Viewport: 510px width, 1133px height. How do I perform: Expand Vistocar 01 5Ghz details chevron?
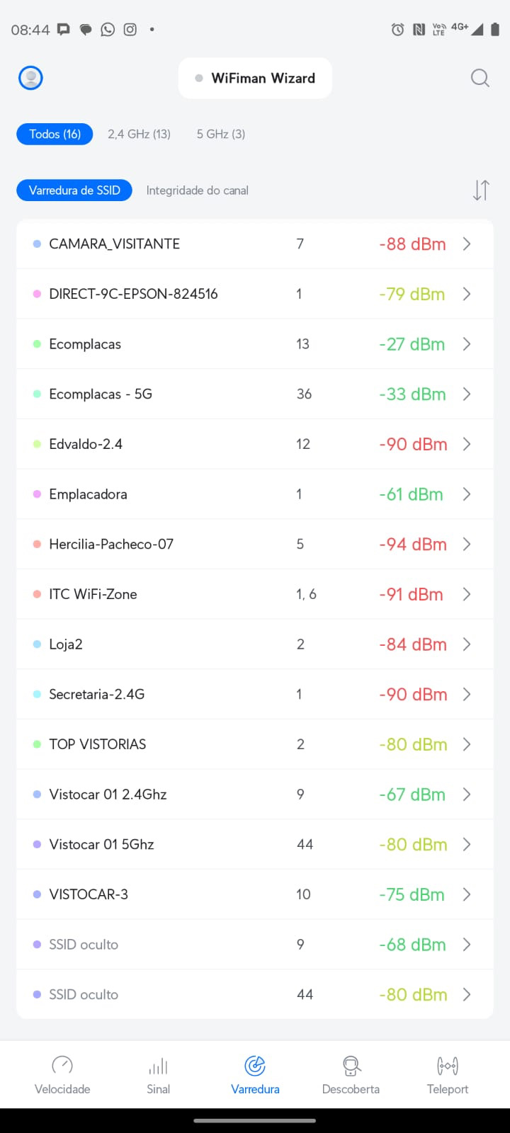click(467, 844)
